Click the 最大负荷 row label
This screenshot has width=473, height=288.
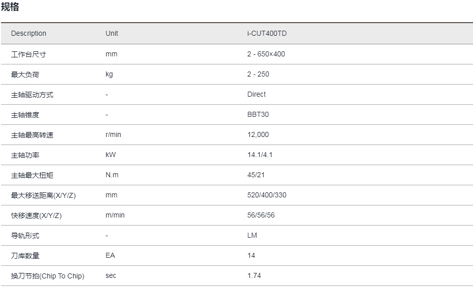[25, 75]
